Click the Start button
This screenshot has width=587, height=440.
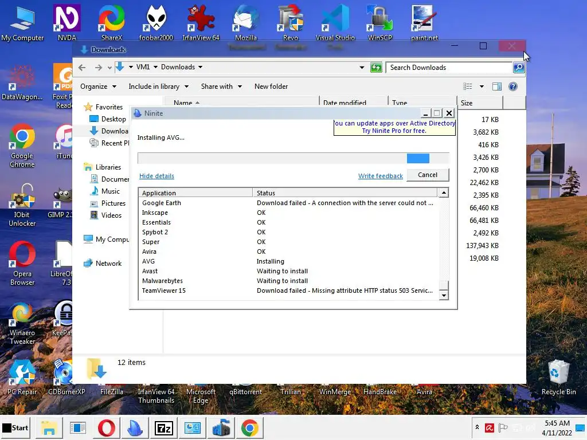pos(15,427)
